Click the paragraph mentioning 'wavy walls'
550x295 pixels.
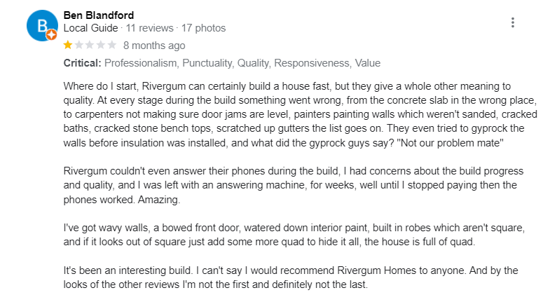click(280, 235)
